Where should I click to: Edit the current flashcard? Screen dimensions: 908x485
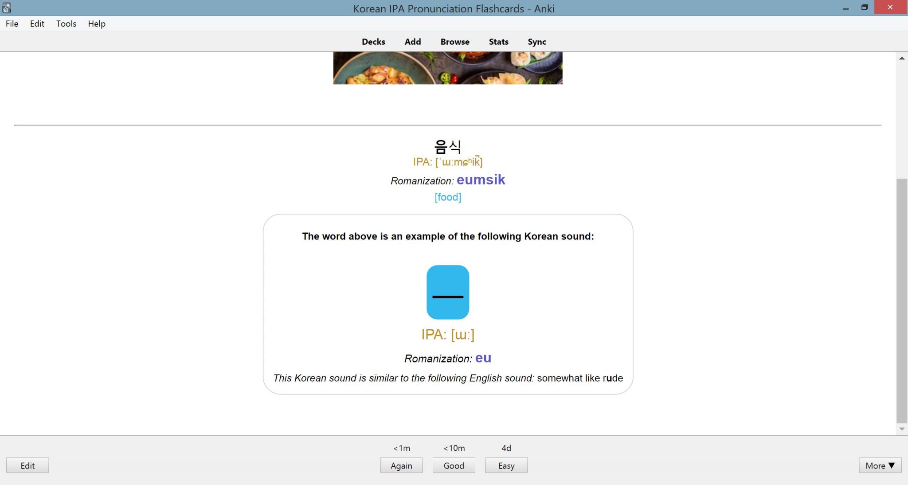[27, 465]
